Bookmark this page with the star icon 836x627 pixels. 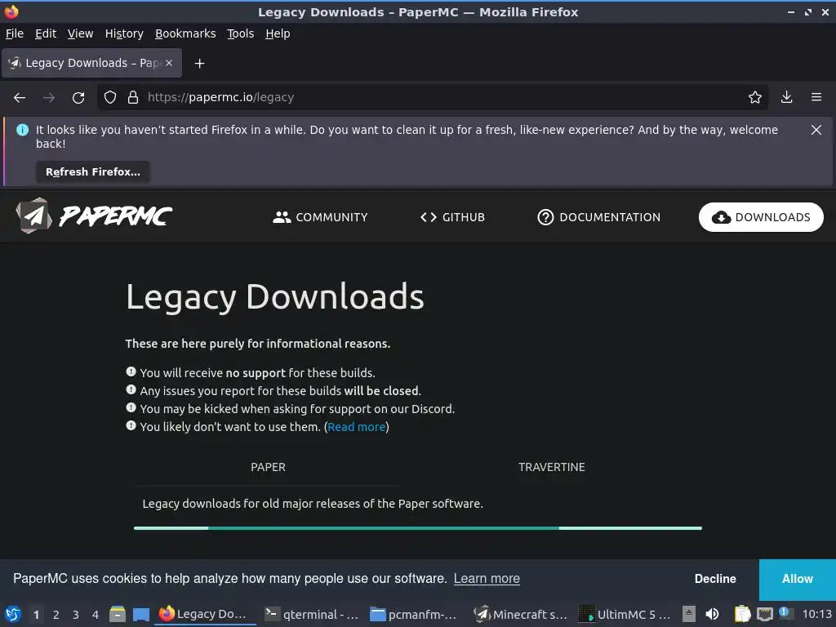pyautogui.click(x=755, y=97)
